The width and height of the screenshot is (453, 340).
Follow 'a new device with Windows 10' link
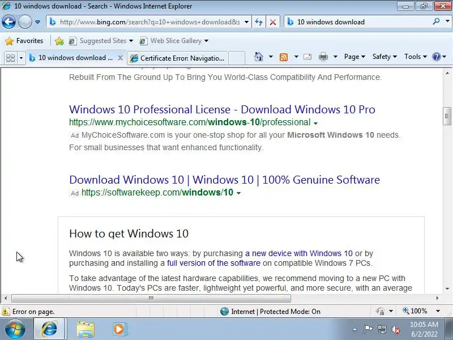point(299,253)
